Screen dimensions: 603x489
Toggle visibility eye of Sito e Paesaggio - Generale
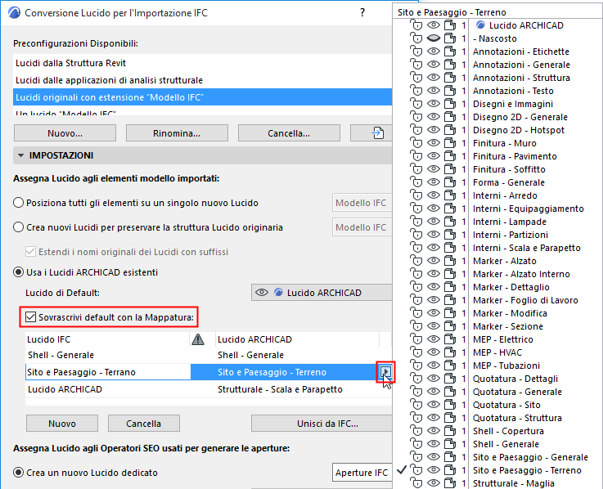click(x=434, y=456)
